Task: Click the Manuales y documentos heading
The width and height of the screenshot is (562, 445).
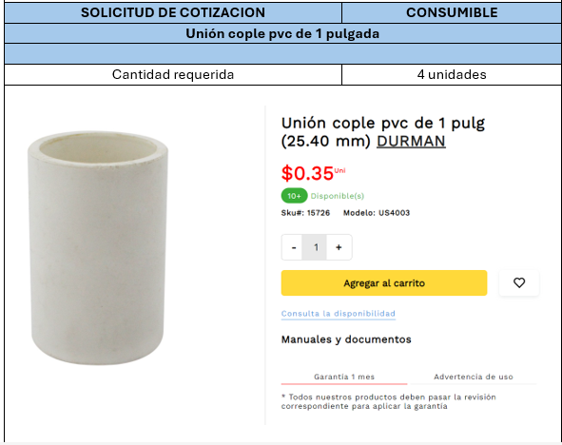Action: point(346,339)
